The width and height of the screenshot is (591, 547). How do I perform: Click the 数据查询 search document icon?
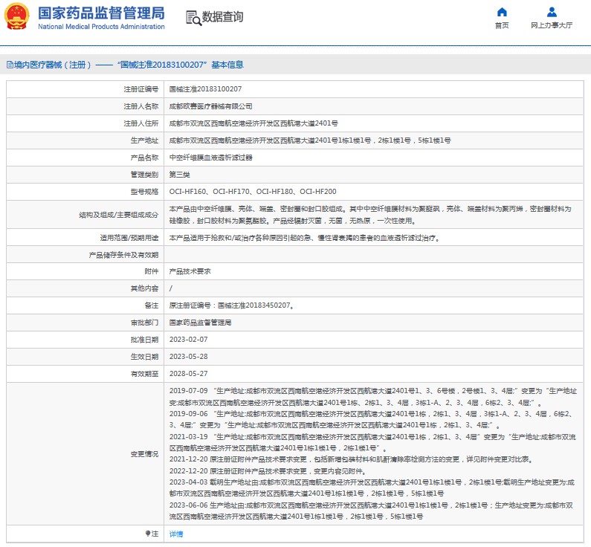pyautogui.click(x=194, y=18)
